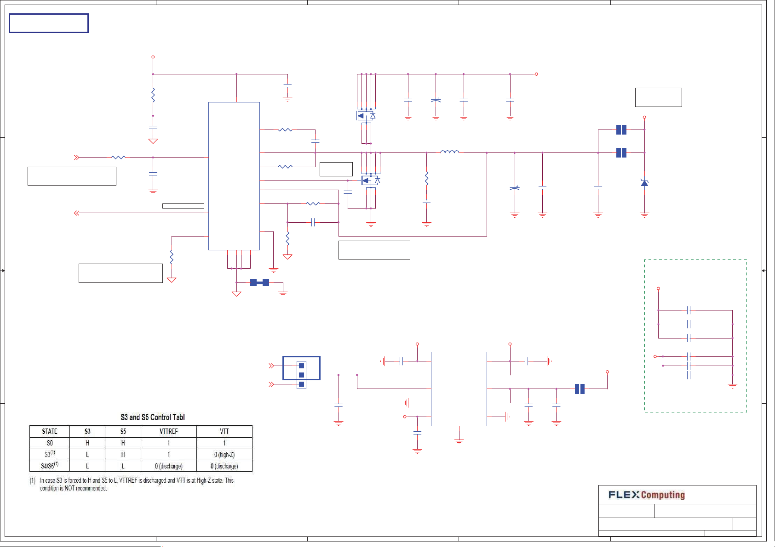
Task: Click "0 (discharge)" in the VTTREF column
Action: click(x=169, y=466)
